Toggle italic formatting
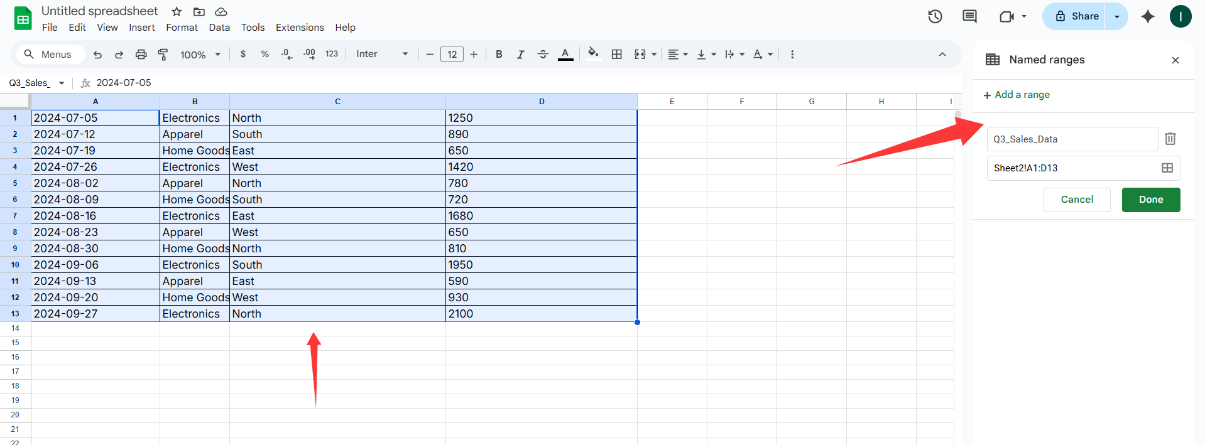1205x445 pixels. 520,55
